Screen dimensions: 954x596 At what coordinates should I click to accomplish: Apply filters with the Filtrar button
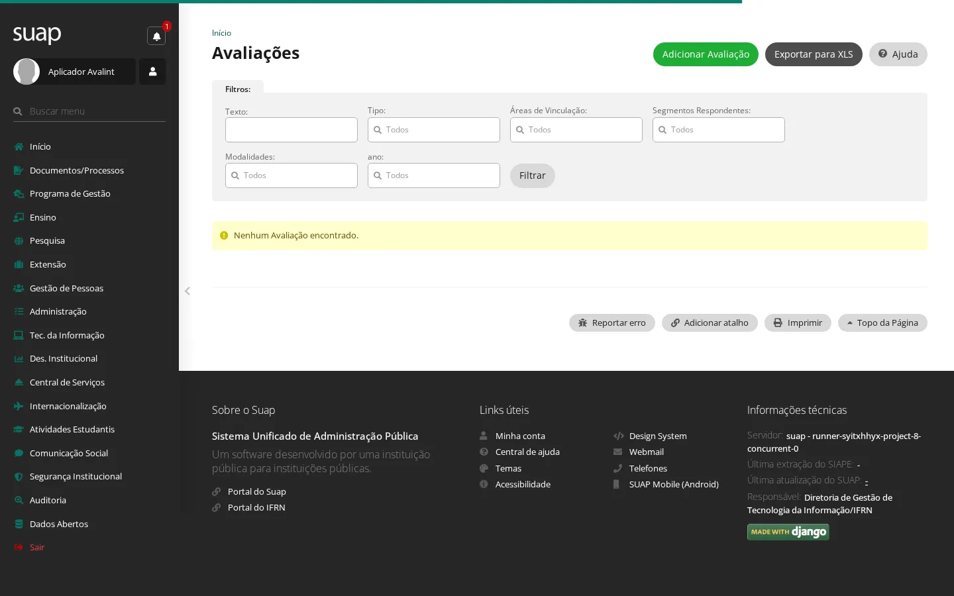(533, 175)
